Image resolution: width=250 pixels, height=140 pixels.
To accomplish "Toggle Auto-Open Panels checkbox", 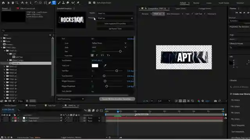I will (94, 3).
